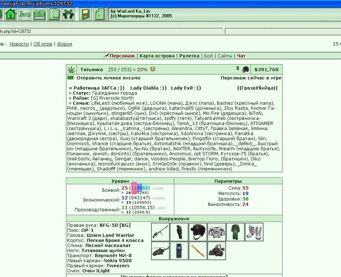Click the Вооружение section header
Viewport: 341px width, 277px height.
pyautogui.click(x=174, y=219)
